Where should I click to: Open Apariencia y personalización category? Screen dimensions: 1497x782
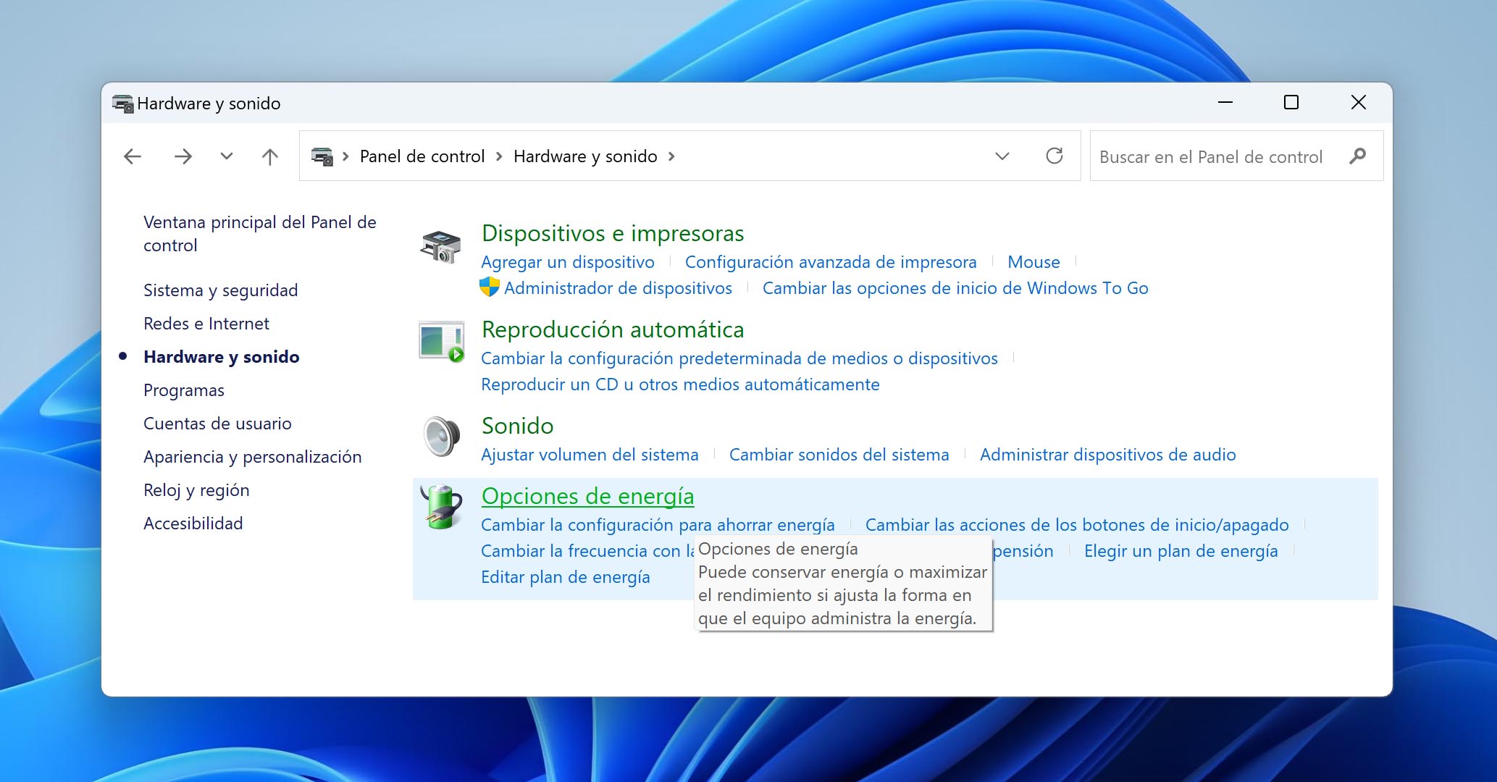click(x=253, y=457)
